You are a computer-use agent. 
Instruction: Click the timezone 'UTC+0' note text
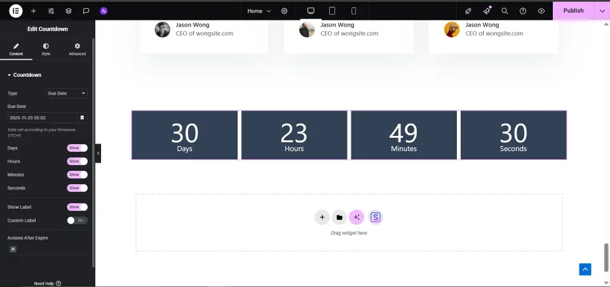pos(15,136)
